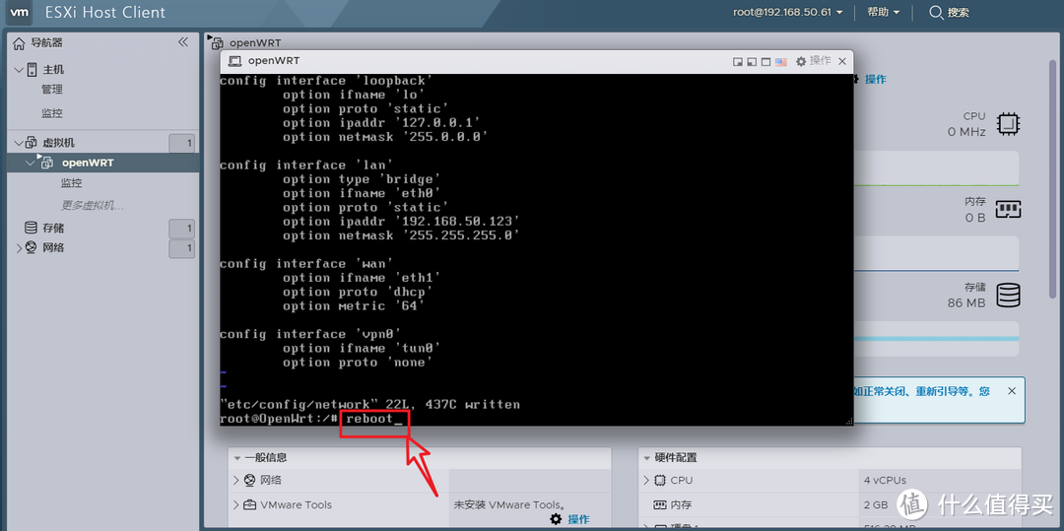Open the keyboard layout flag icon

[781, 62]
